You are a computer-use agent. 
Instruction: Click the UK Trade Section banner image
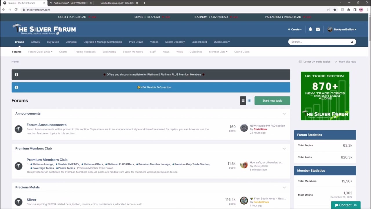(x=325, y=96)
